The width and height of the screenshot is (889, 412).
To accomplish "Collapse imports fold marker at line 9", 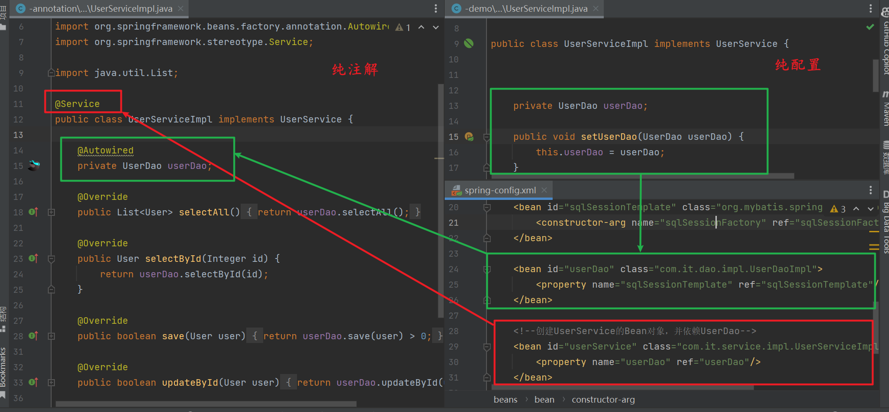I will [51, 73].
